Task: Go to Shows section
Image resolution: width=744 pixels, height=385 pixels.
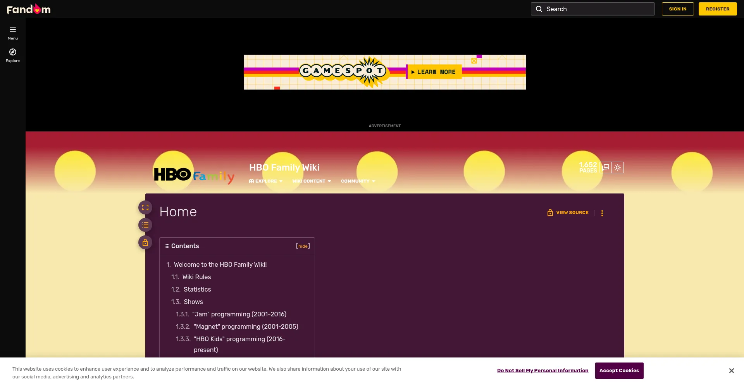Action: point(193,302)
